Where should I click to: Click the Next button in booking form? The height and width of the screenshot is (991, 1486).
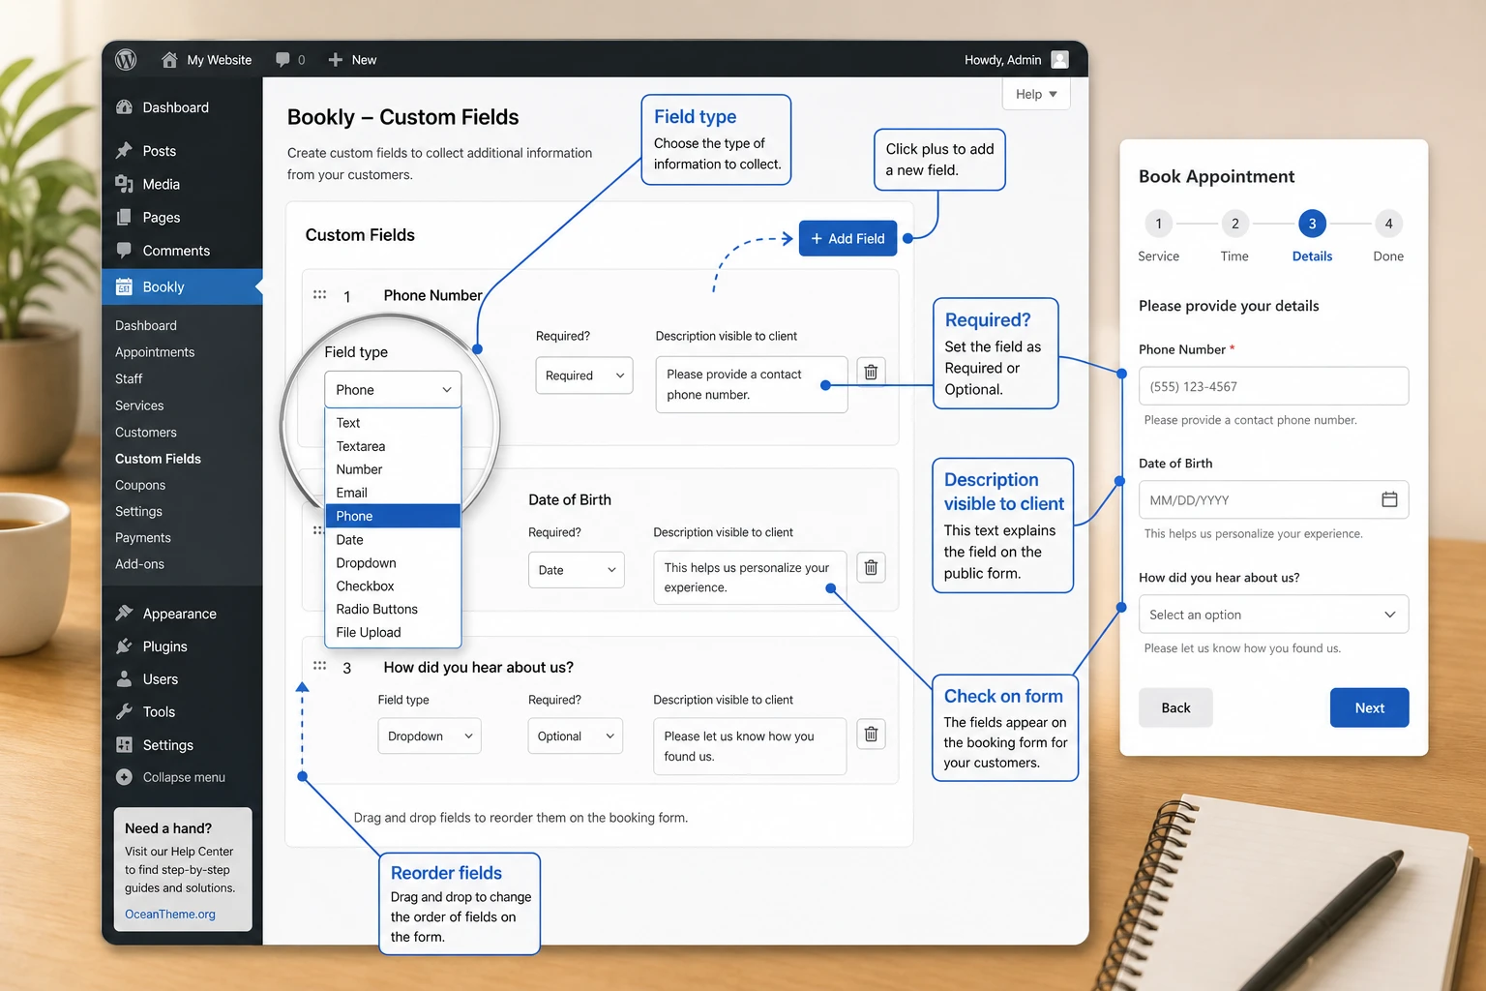tap(1370, 707)
